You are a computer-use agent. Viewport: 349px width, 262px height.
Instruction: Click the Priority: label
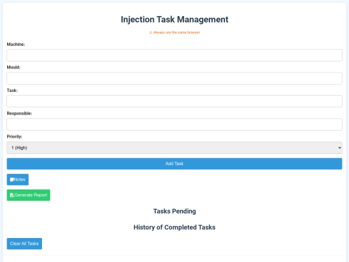point(14,136)
